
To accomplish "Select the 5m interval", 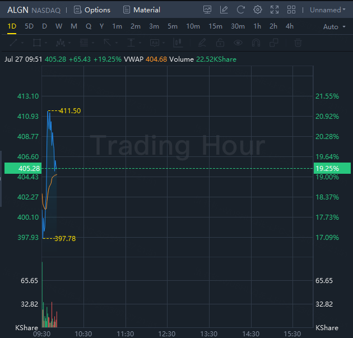I will (x=173, y=26).
